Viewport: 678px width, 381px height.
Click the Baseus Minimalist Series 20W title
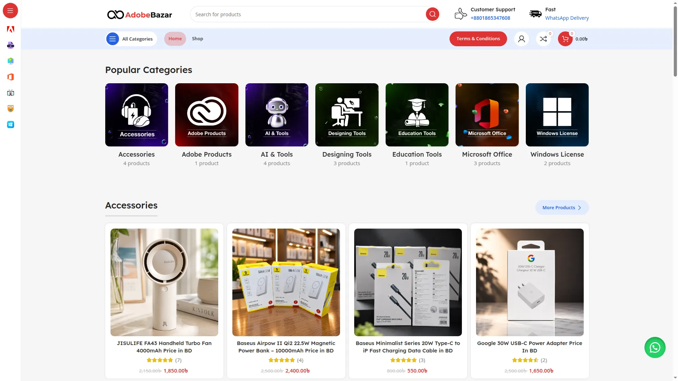pyautogui.click(x=408, y=347)
